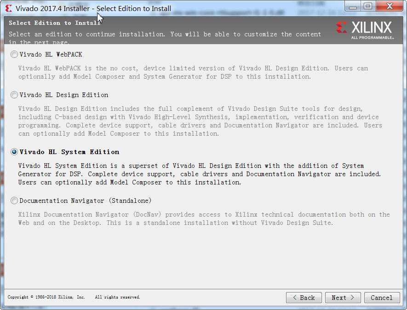Viewport: 407px width, 310px height.
Task: Click the 'Vivado HL WebPACK is the no cost' description
Action: tap(193, 72)
